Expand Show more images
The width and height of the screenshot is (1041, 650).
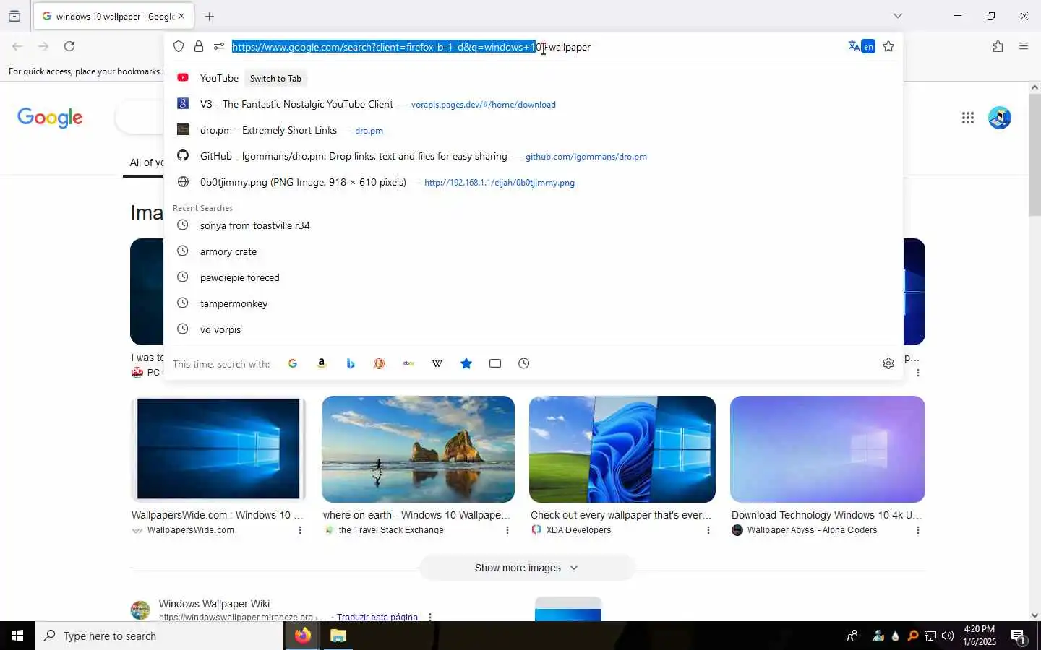[x=527, y=568]
